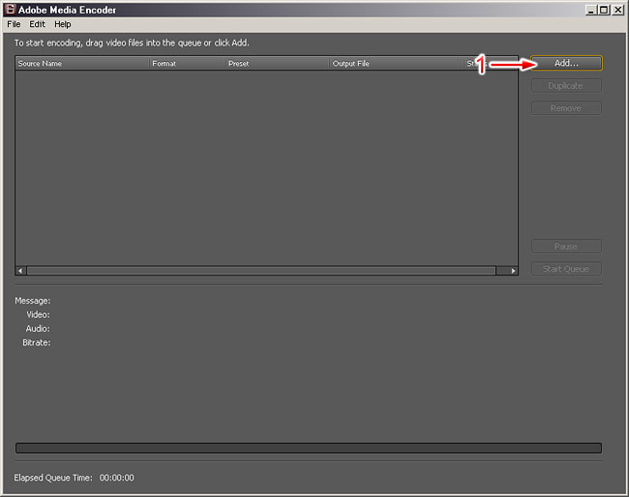
Task: Click the Source Name column header
Action: click(82, 63)
